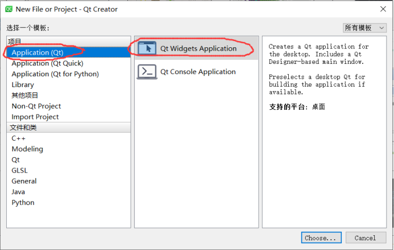Select the Qt Console Application terminal icon
This screenshot has height=250, width=394.
[147, 72]
